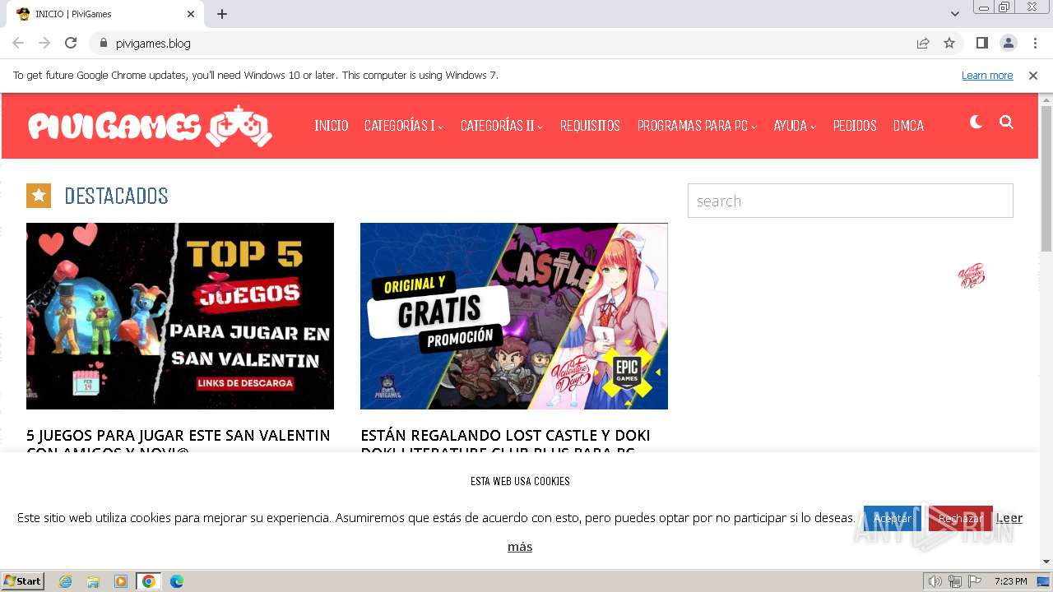Screen dimensions: 1053x592
Task: Open the Windows Start menu
Action: click(x=22, y=581)
